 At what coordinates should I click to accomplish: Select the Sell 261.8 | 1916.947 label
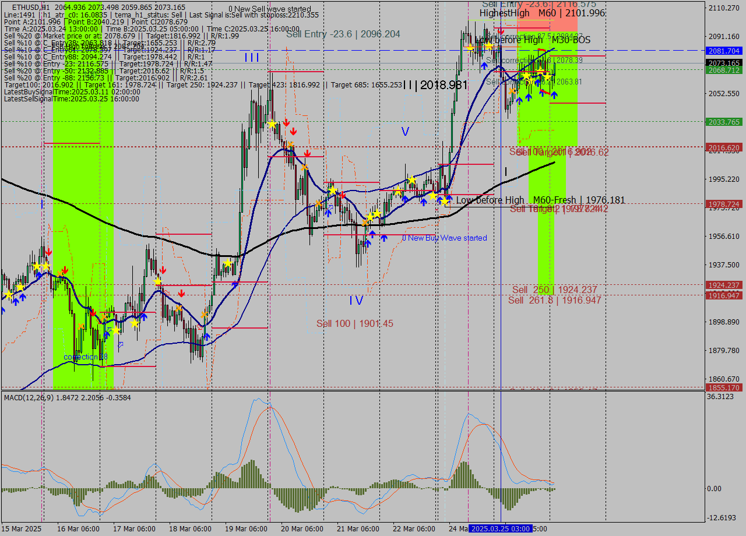pos(554,300)
